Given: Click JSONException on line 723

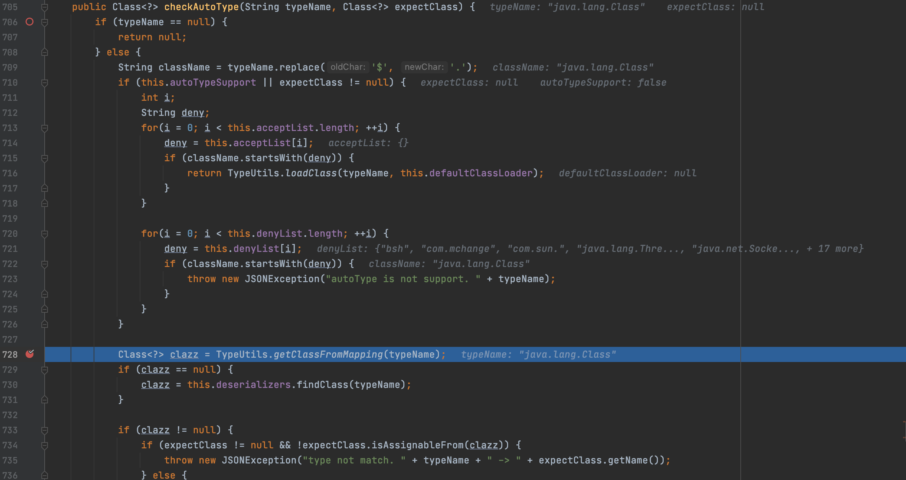Looking at the screenshot, I should click(282, 279).
